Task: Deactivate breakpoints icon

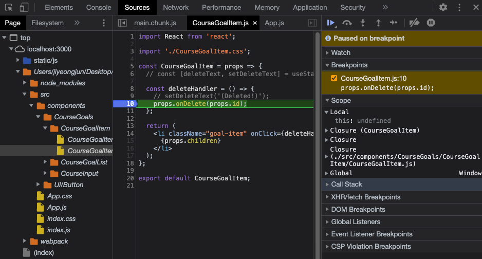Action: pyautogui.click(x=414, y=23)
